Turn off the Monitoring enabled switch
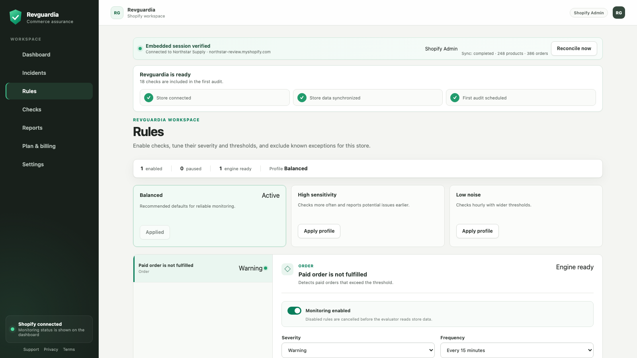 pyautogui.click(x=295, y=311)
